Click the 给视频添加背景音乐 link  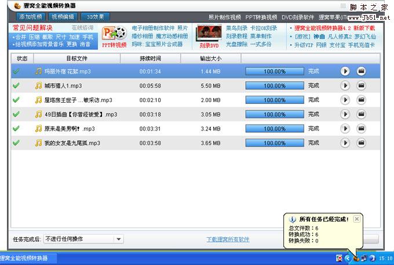[39, 44]
